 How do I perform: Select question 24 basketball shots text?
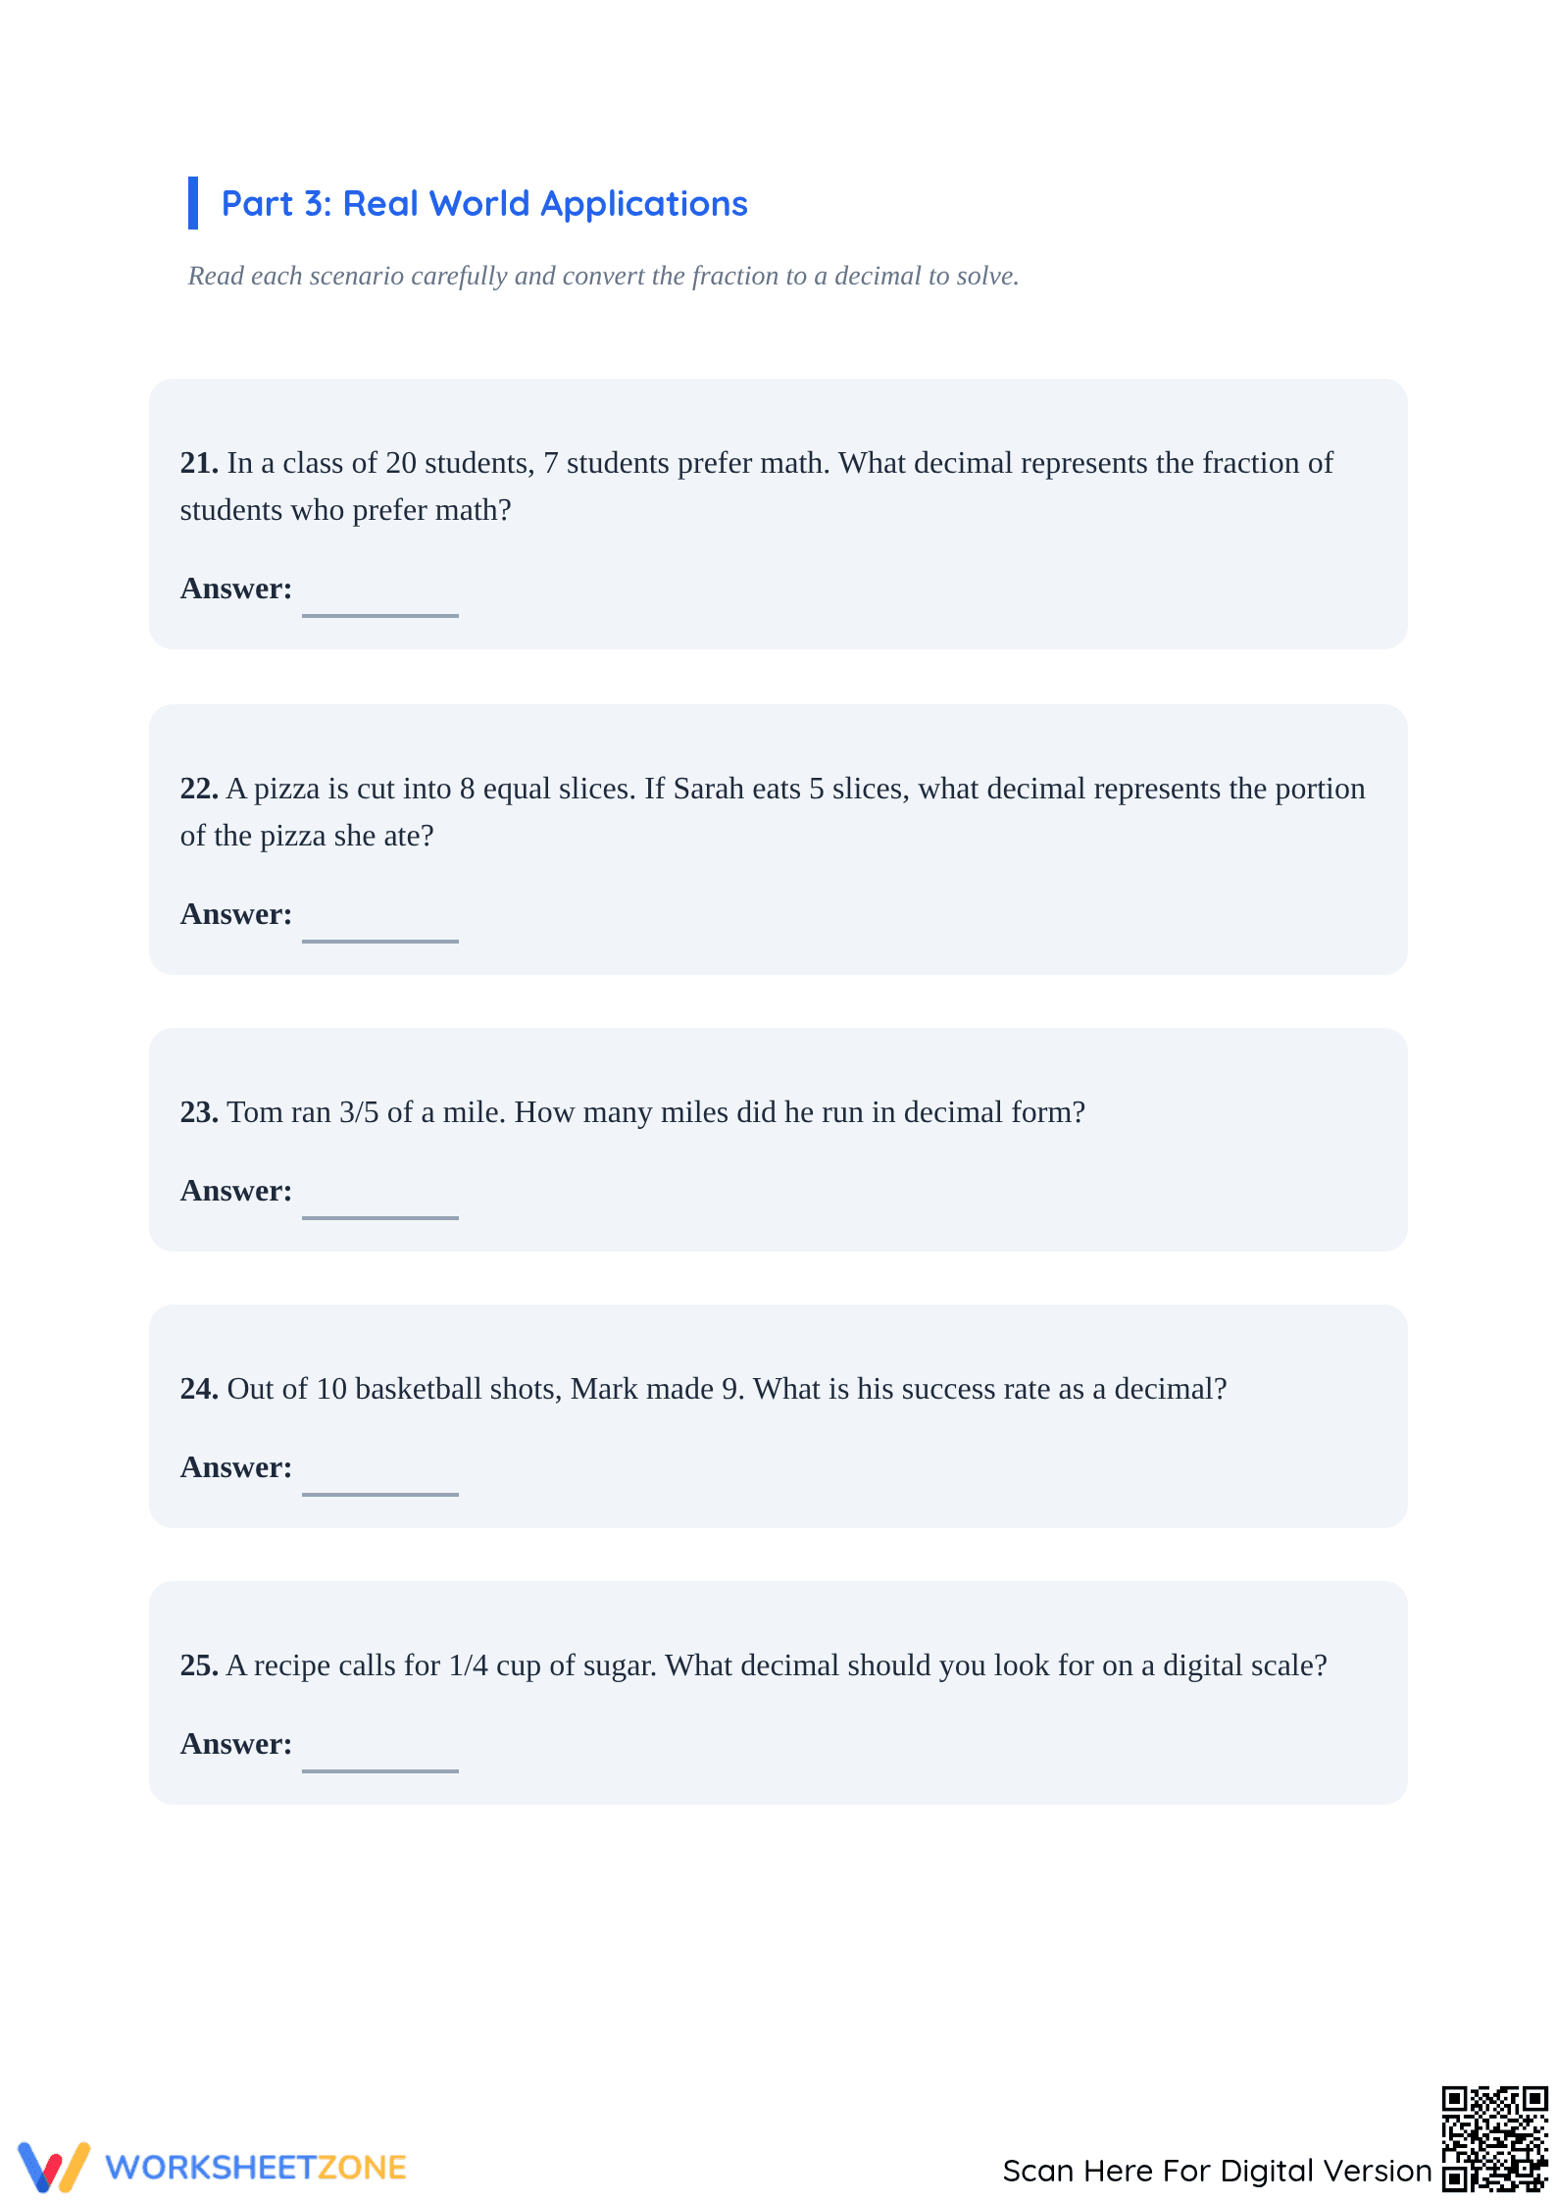click(704, 1389)
